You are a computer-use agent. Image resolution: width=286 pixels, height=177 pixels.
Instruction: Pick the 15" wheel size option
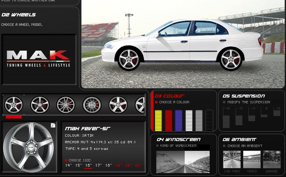79,166
